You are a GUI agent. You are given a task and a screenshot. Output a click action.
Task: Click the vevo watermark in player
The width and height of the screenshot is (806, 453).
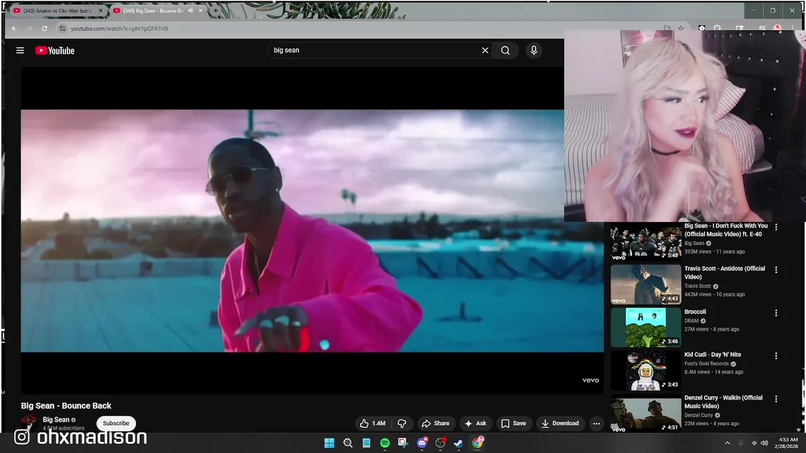pos(590,380)
